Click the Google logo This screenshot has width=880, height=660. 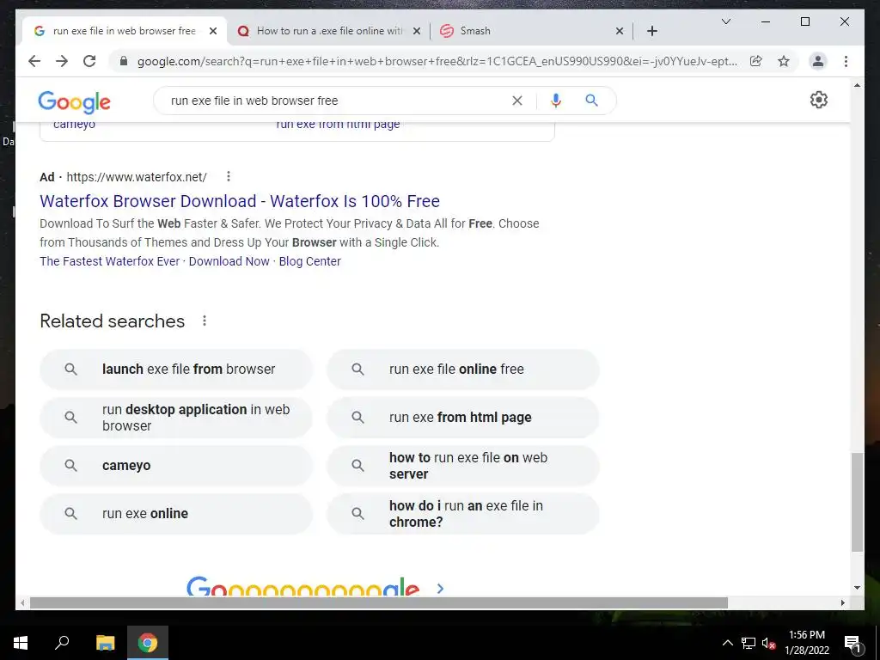(74, 101)
